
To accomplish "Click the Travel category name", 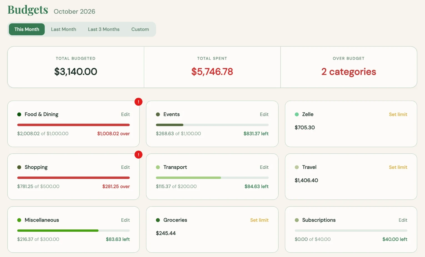I will coord(309,167).
